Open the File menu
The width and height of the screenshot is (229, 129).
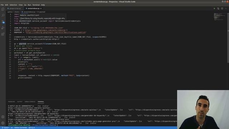pyautogui.click(x=2, y=5)
